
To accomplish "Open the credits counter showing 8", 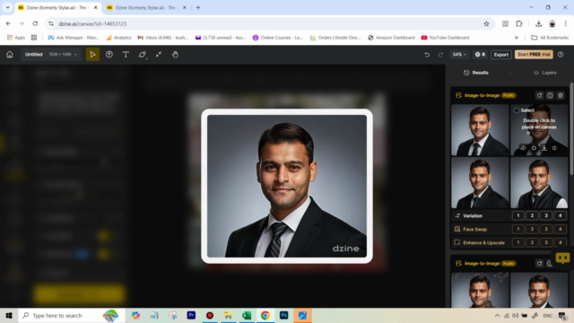I will click(480, 55).
